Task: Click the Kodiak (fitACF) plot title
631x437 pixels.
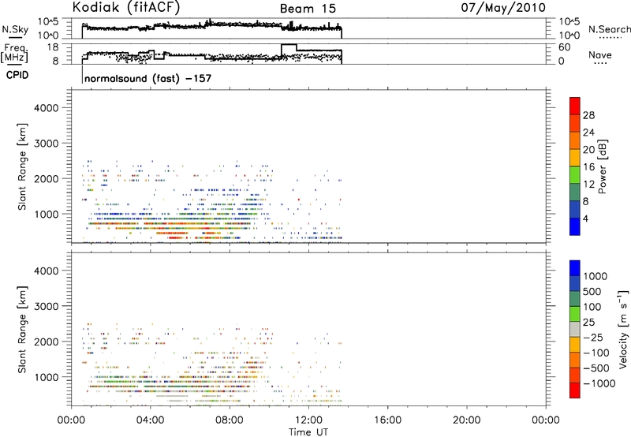Action: (126, 7)
